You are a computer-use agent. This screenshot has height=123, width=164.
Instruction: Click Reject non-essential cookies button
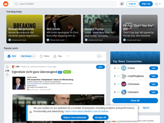tap(75, 117)
